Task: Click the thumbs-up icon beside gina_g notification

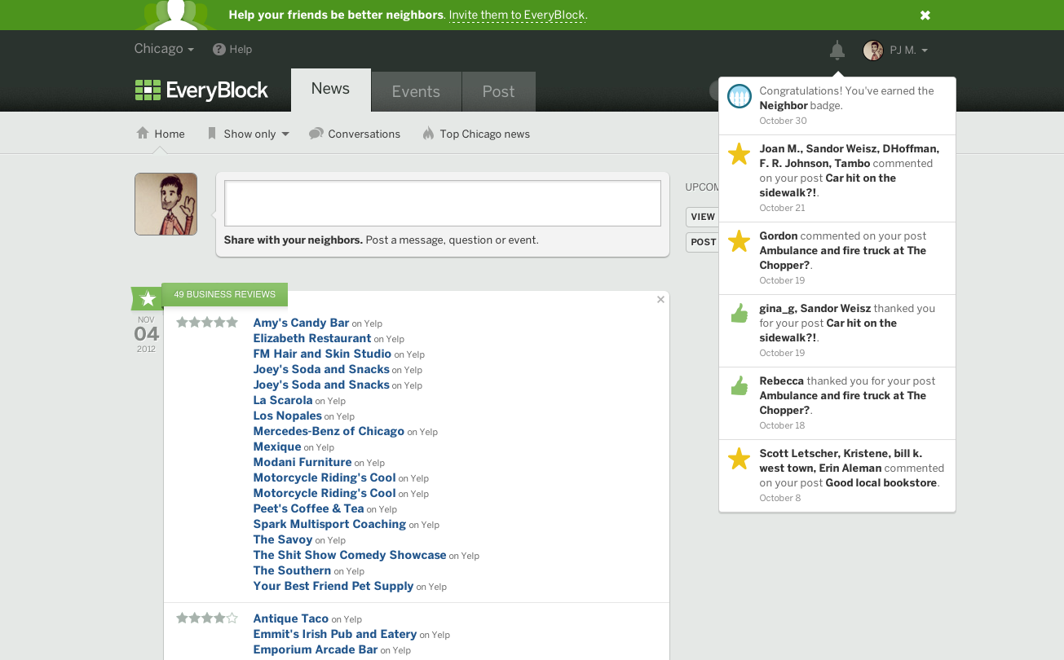Action: pos(739,314)
